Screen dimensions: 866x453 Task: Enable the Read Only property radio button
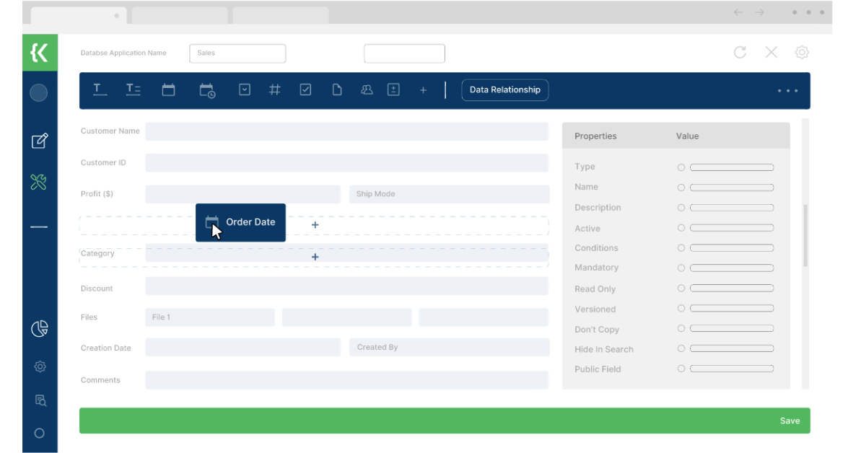click(681, 288)
